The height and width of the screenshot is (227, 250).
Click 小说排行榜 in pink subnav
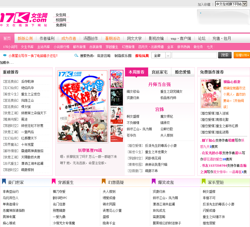(x=61, y=47)
